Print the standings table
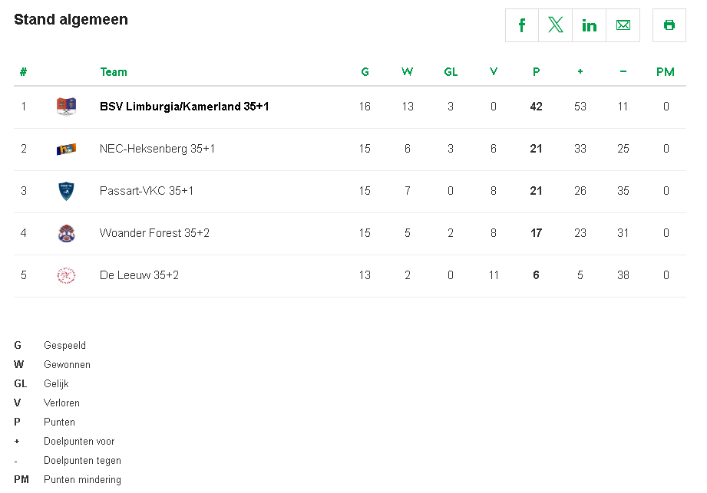Viewport: 707px width, 493px height. (x=669, y=25)
